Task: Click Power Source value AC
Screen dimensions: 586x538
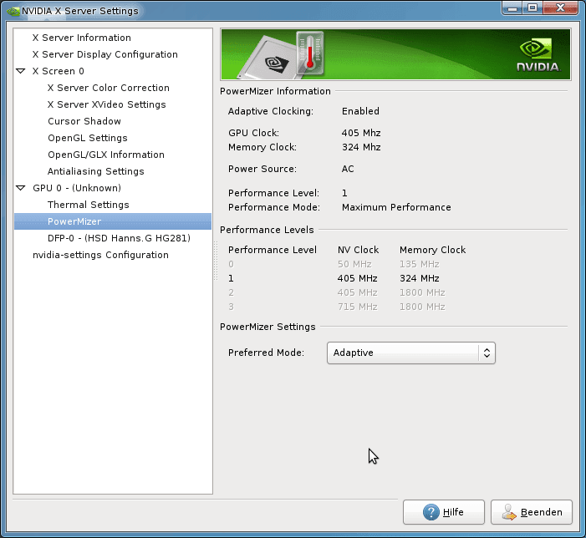Action: tap(348, 169)
